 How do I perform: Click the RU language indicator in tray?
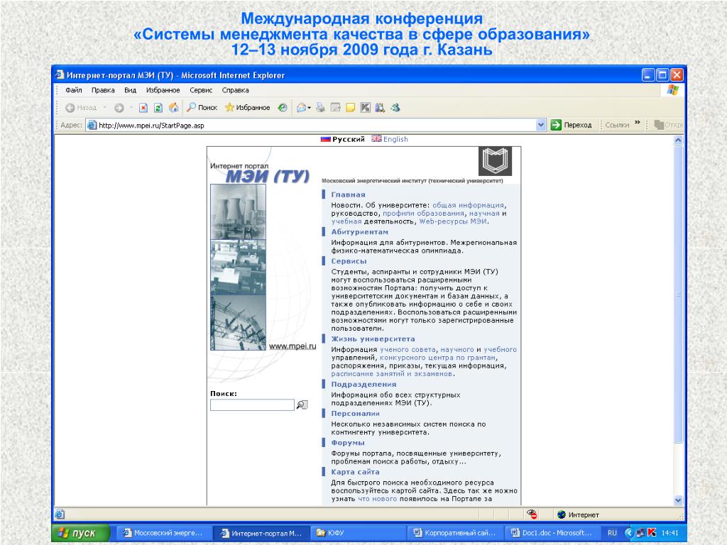(613, 533)
